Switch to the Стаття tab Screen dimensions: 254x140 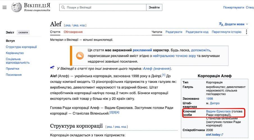coord(55,32)
